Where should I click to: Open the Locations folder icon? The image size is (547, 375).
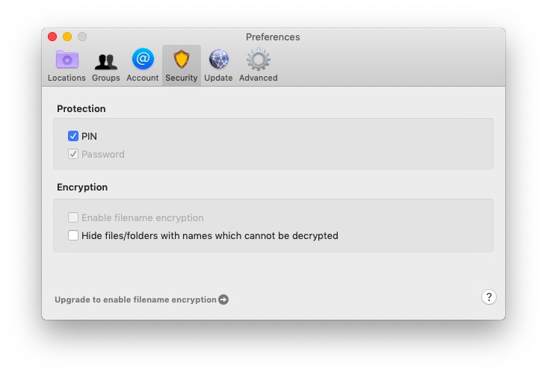[x=67, y=60]
